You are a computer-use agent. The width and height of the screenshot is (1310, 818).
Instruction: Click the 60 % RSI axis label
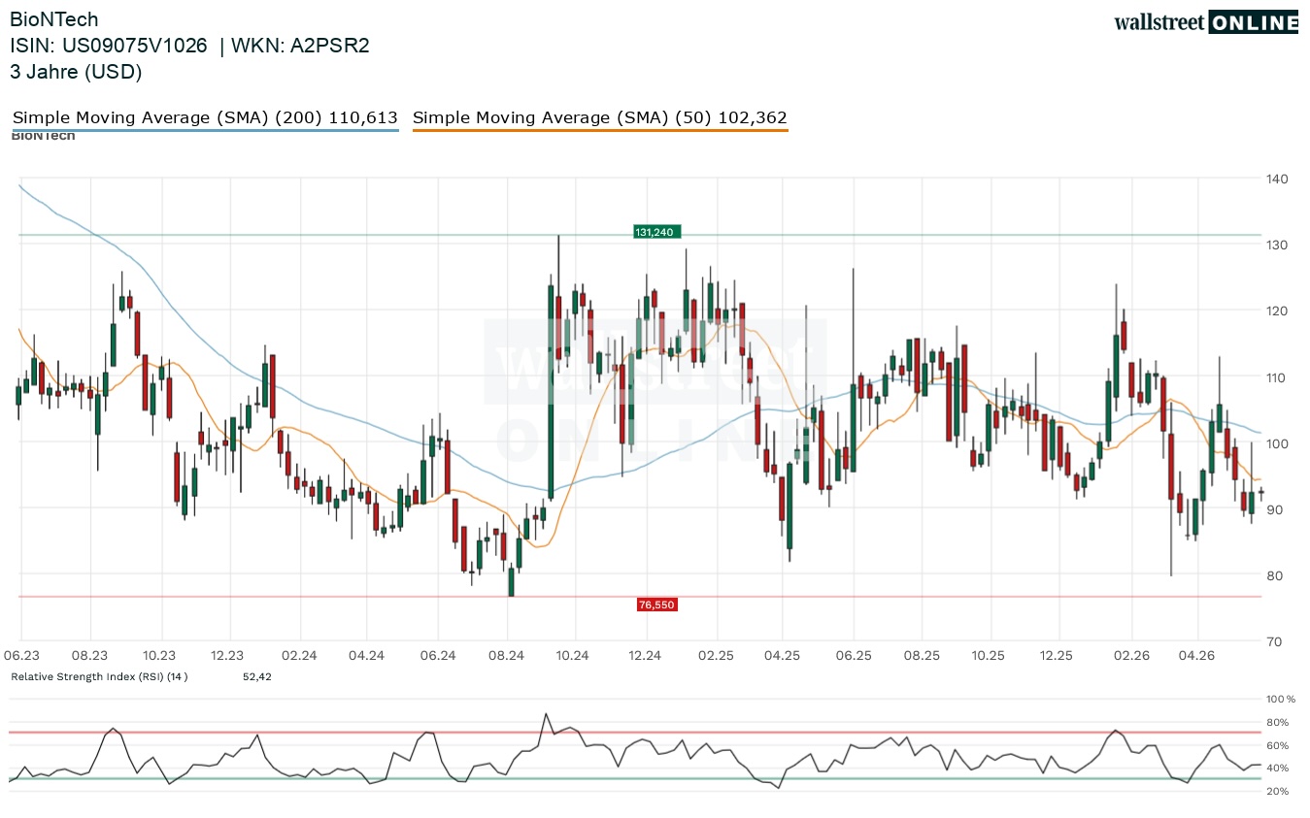coord(1280,745)
